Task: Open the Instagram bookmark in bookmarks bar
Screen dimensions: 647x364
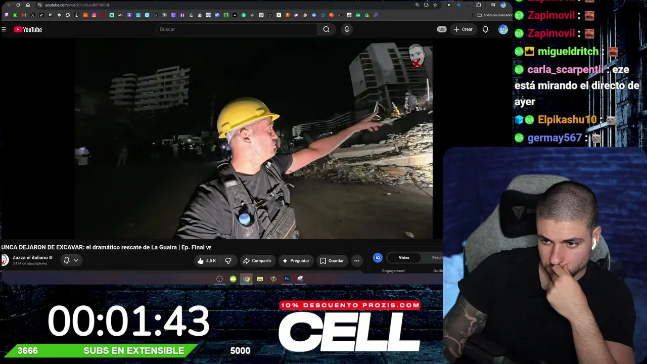Action: [x=94, y=15]
